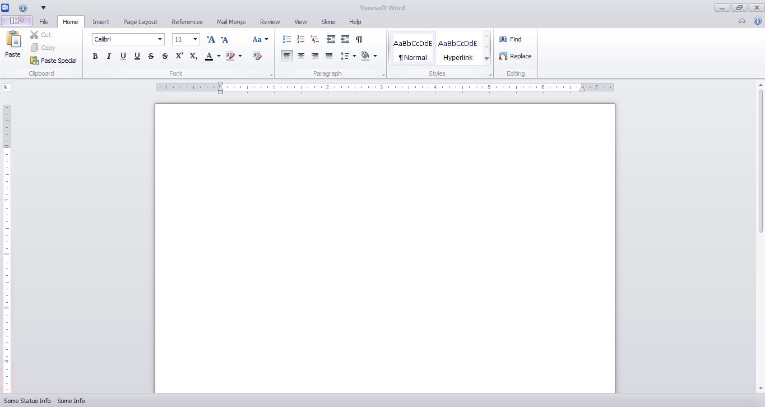Switch to the Insert tab
Screen dimensions: 765x407
[101, 22]
